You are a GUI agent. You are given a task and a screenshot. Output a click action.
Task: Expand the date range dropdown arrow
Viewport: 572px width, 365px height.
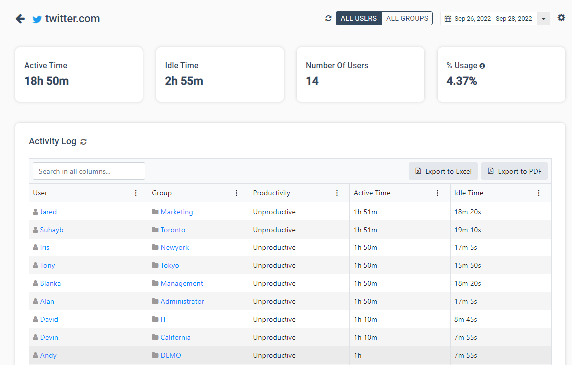[x=543, y=19]
